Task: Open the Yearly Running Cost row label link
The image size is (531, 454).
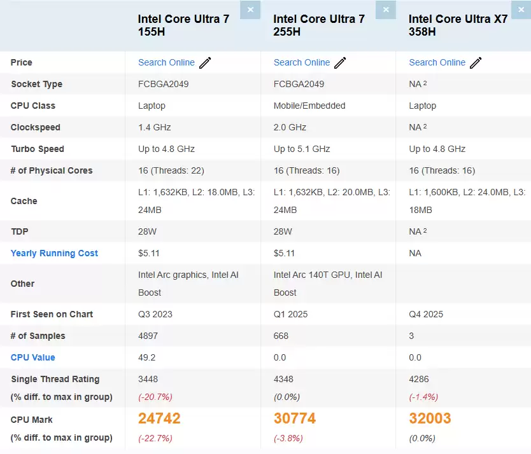Action: tap(54, 253)
